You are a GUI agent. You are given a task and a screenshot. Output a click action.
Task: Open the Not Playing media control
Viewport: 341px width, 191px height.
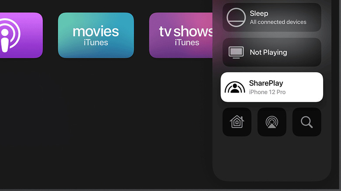(x=272, y=52)
